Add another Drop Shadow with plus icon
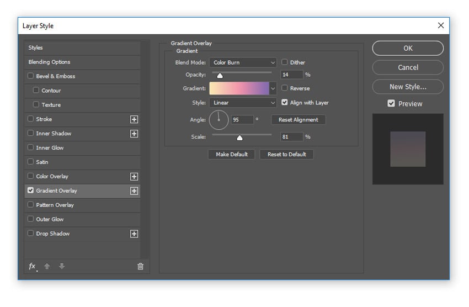 [134, 234]
